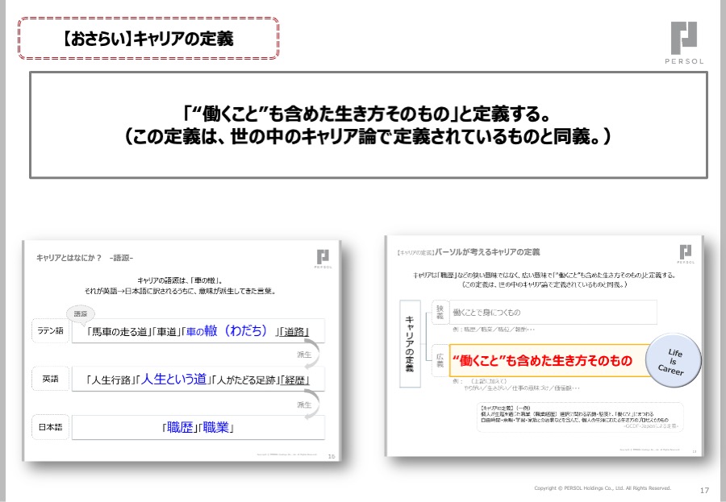Viewport: 726px width, 502px height.
Task: Open the left 'キャリアとはなにか？' slide thumbnail
Action: point(184,351)
